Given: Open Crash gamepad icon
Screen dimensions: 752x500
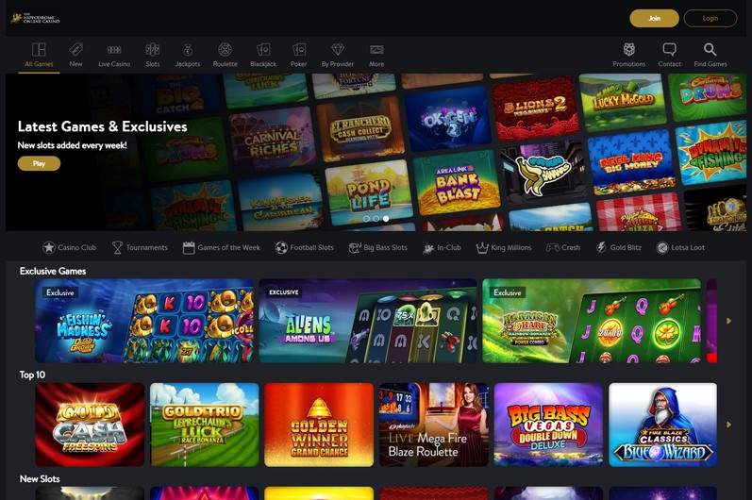Looking at the screenshot, I should point(553,247).
